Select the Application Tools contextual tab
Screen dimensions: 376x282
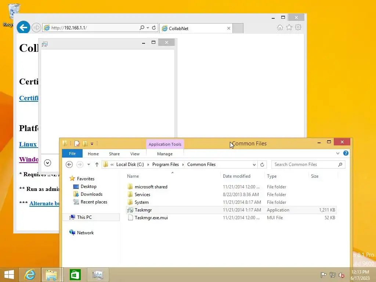click(165, 144)
